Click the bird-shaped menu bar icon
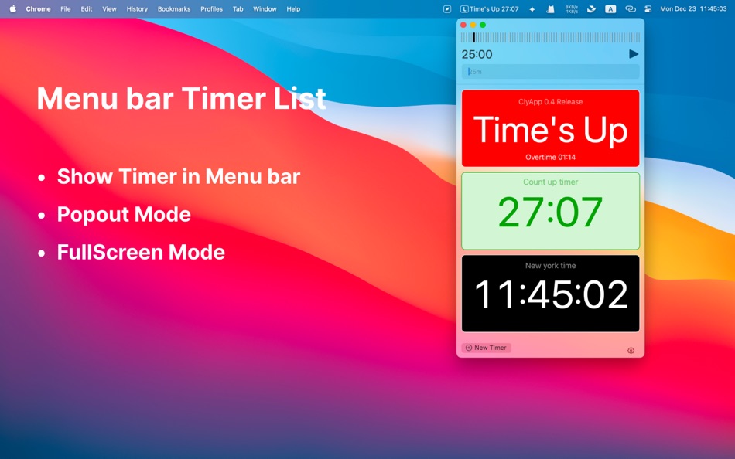The image size is (735, 459). (592, 9)
